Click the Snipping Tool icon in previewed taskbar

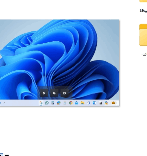(x=41, y=103)
